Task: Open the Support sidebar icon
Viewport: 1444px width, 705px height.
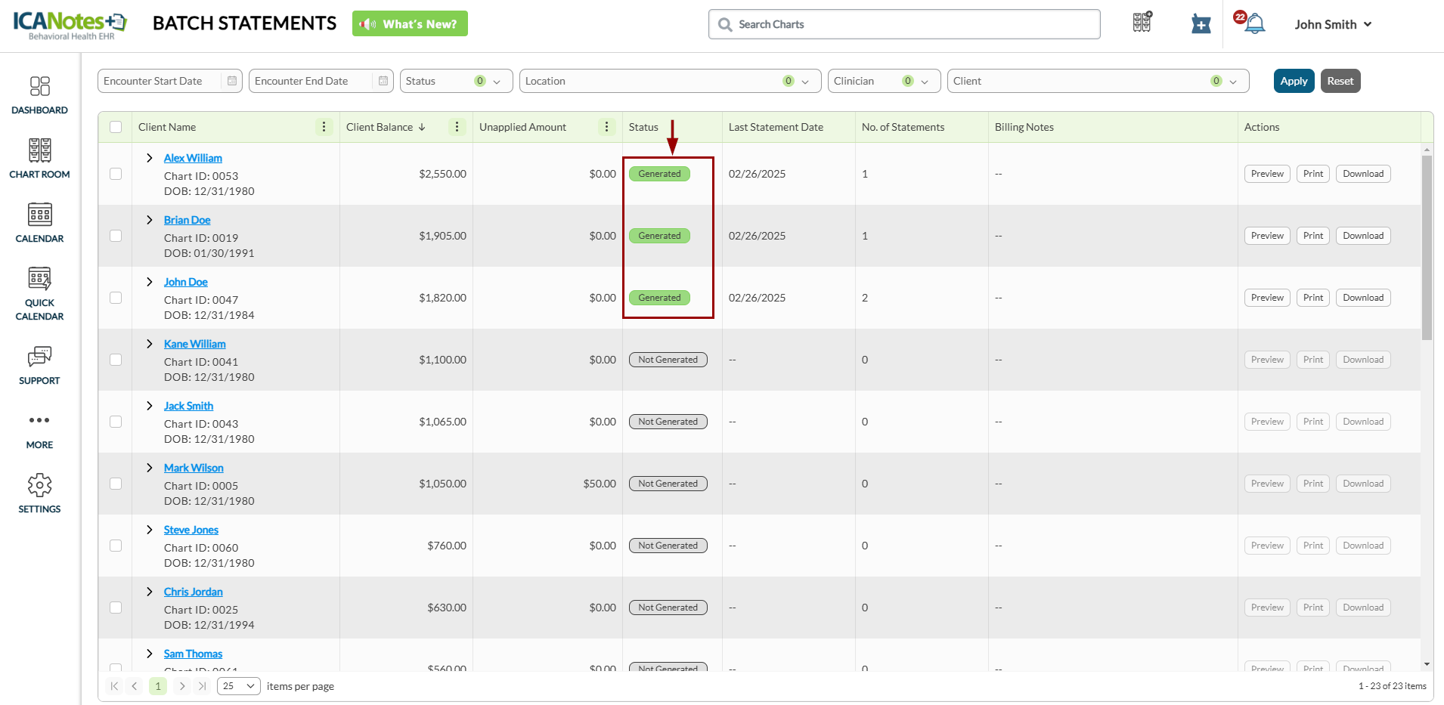Action: click(39, 366)
